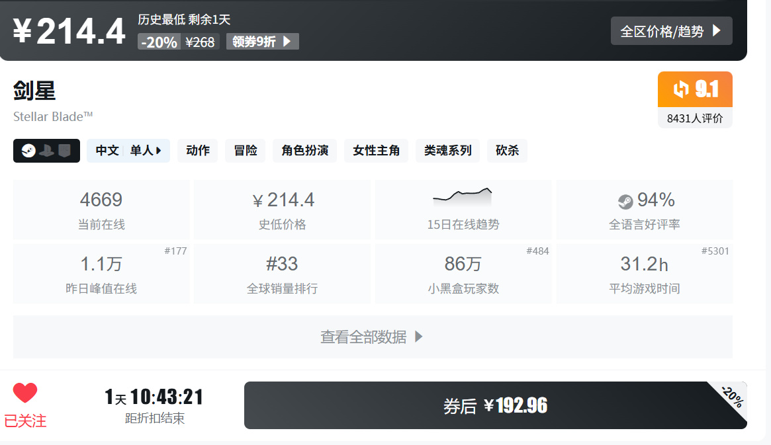
Task: Open the 31.2h 平均游戏时间 stat card
Action: (644, 274)
